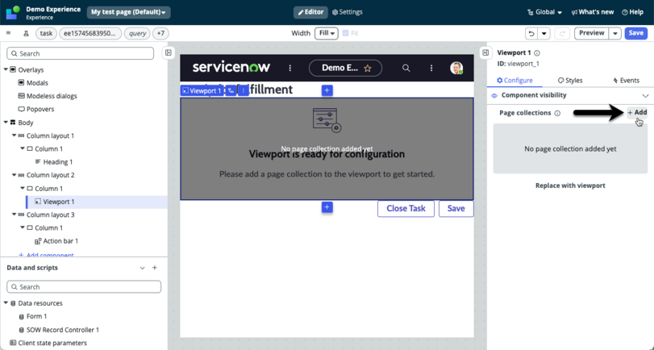Collapse Column layout 3 node
This screenshot has height=350, width=654.
15,215
